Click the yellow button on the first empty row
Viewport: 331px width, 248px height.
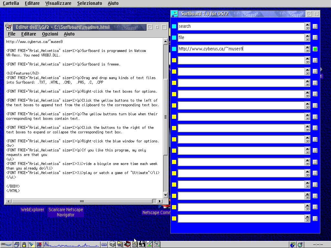pos(174,60)
